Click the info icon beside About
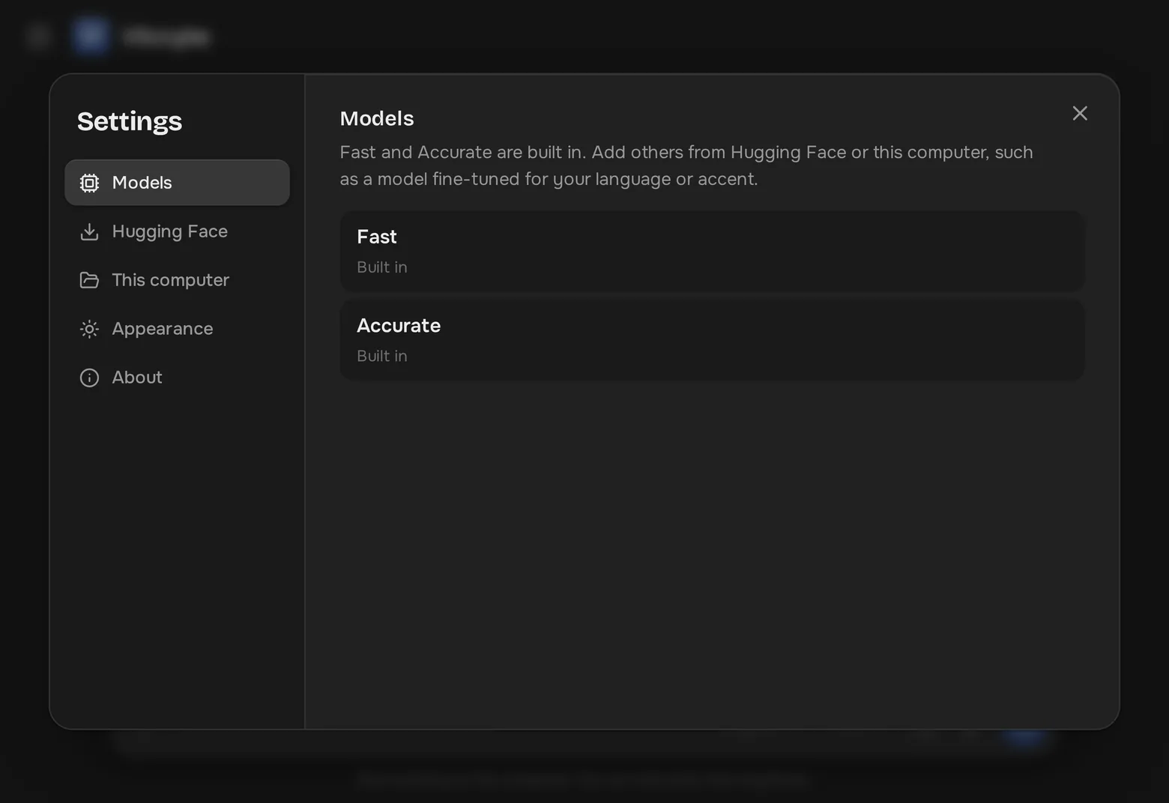This screenshot has height=803, width=1169. pos(89,378)
